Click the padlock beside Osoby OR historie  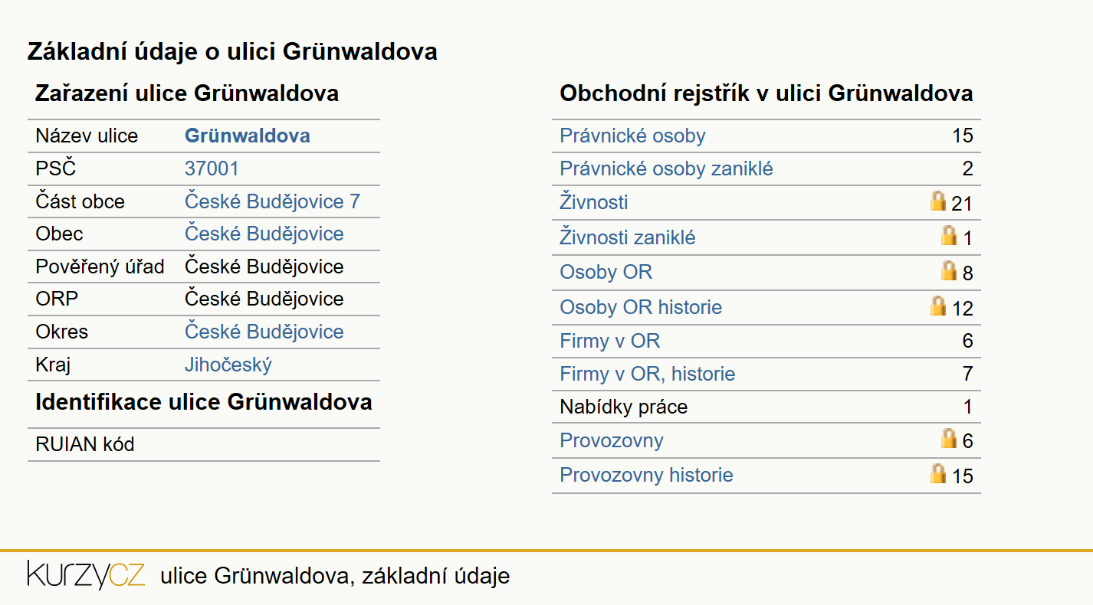pos(938,306)
